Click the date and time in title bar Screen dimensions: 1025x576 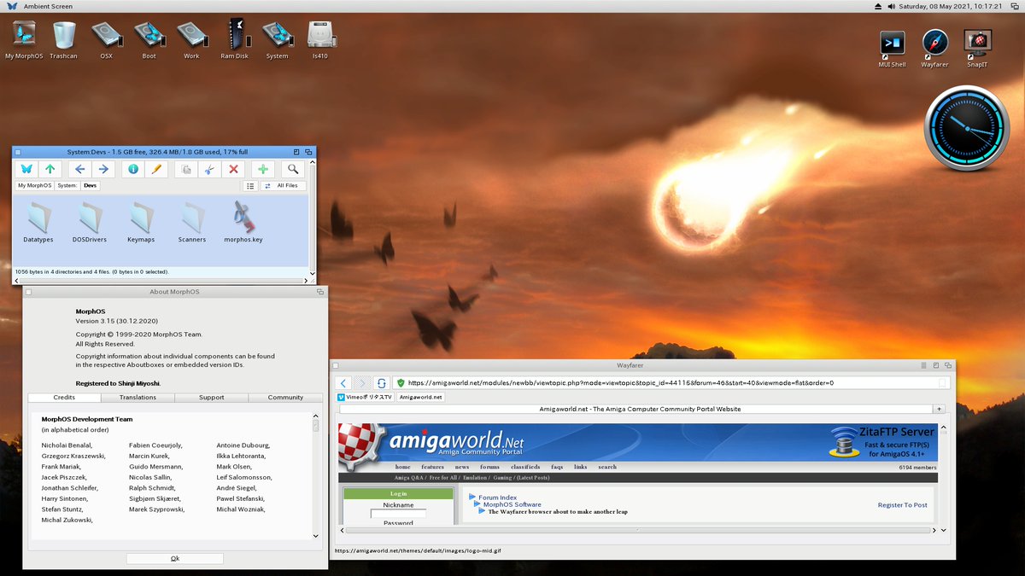tap(950, 6)
